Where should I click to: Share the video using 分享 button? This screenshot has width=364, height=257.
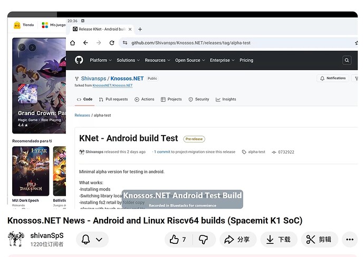click(x=236, y=240)
